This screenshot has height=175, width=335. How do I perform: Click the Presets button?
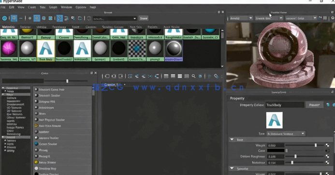[x=315, y=105]
